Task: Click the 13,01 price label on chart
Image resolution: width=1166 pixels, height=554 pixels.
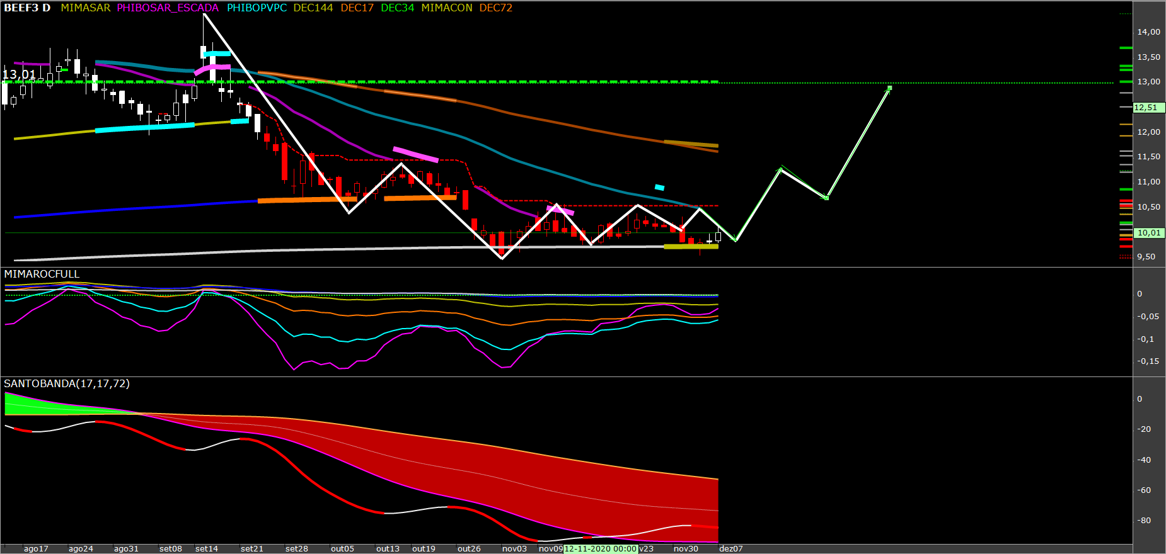Action: (x=19, y=75)
